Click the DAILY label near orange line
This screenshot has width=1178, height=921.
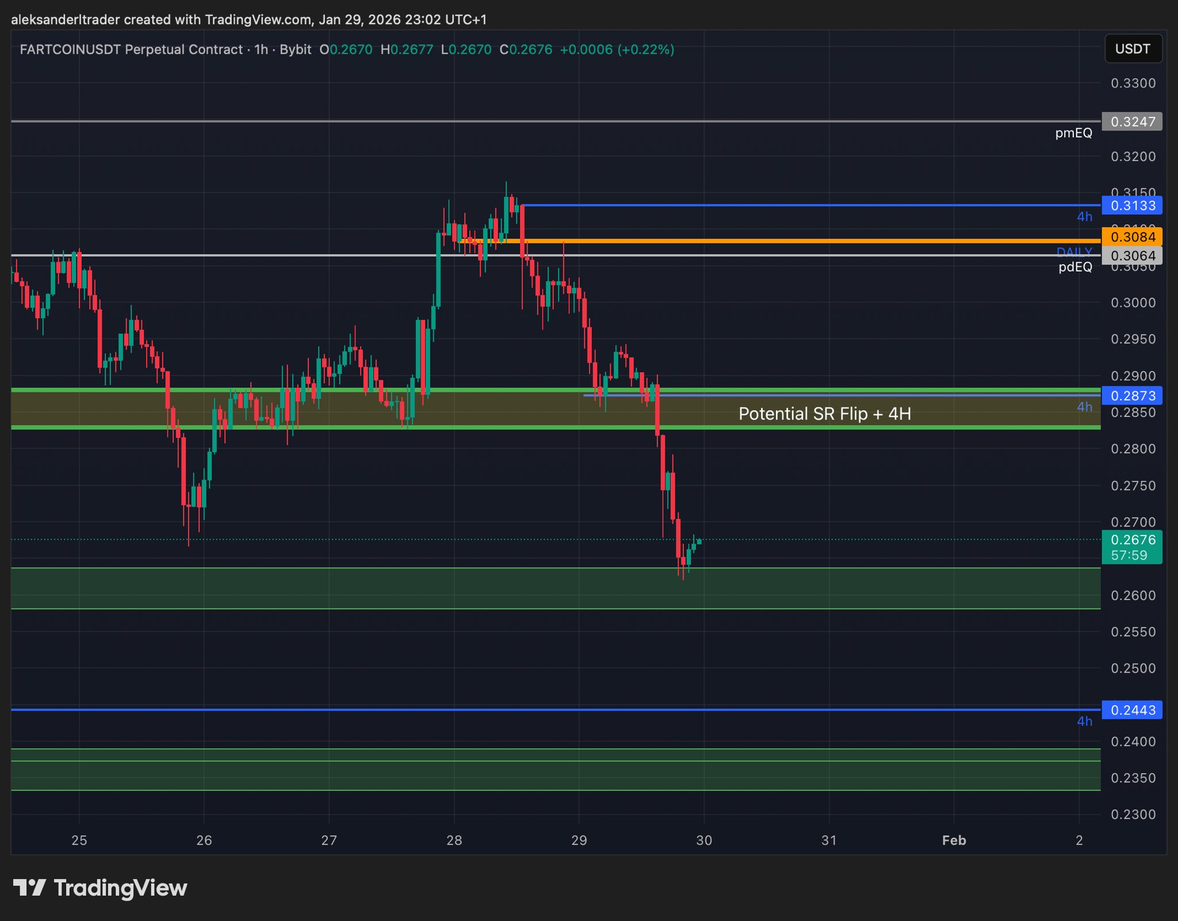tap(1073, 251)
